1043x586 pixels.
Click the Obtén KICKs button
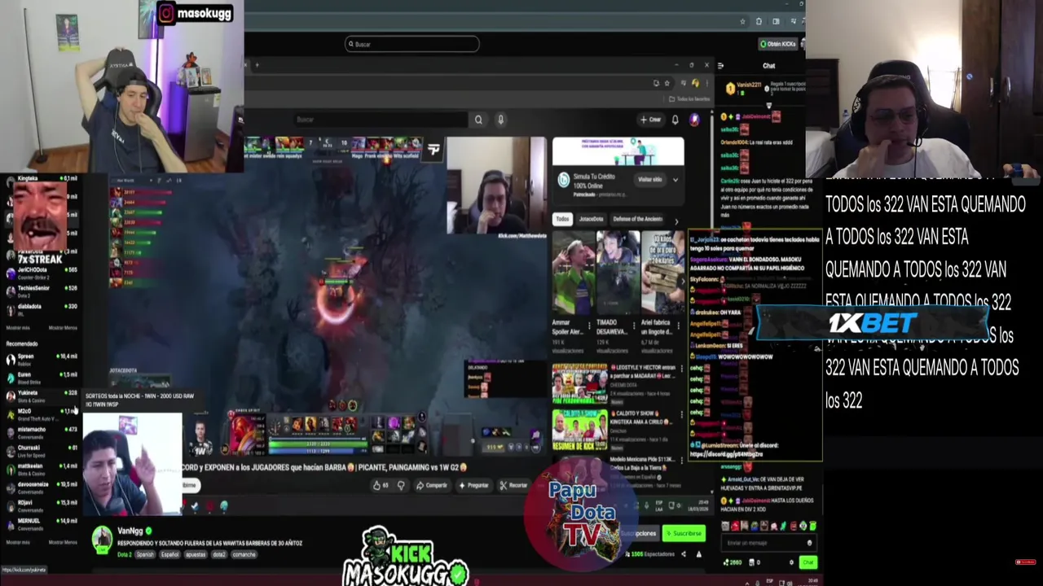point(778,44)
